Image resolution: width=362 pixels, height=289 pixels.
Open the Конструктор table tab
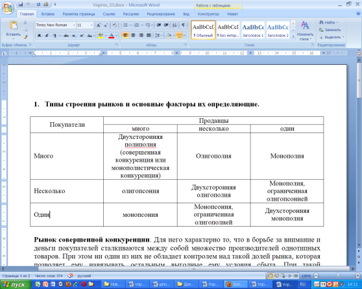208,14
